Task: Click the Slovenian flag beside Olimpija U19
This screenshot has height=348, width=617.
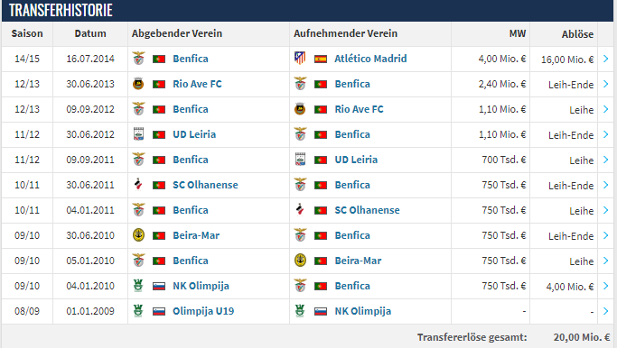Action: 159,311
